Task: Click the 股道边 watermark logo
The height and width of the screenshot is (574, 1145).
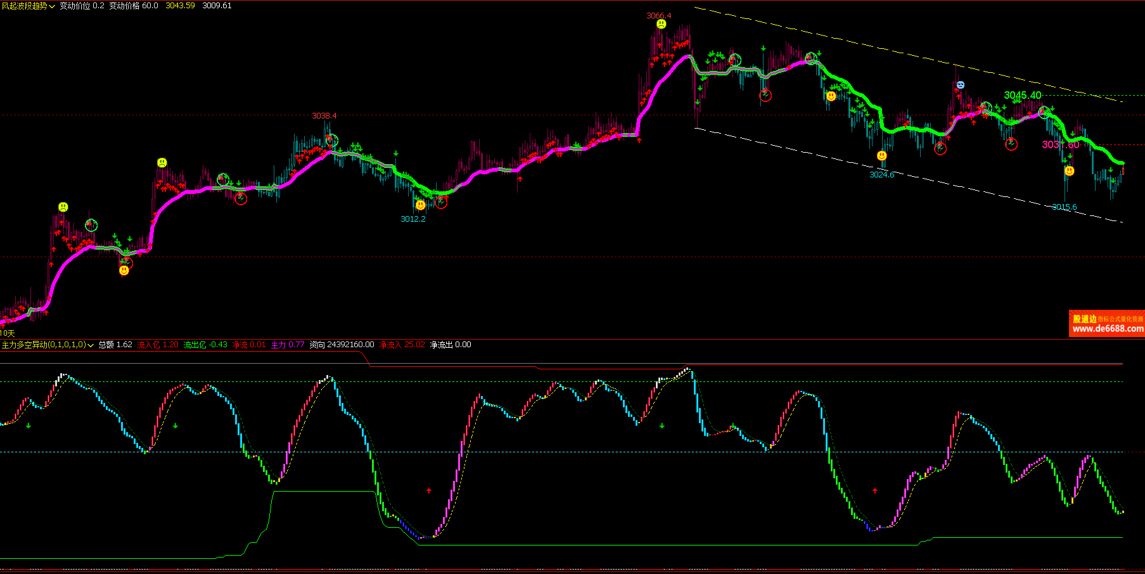Action: [1084, 319]
